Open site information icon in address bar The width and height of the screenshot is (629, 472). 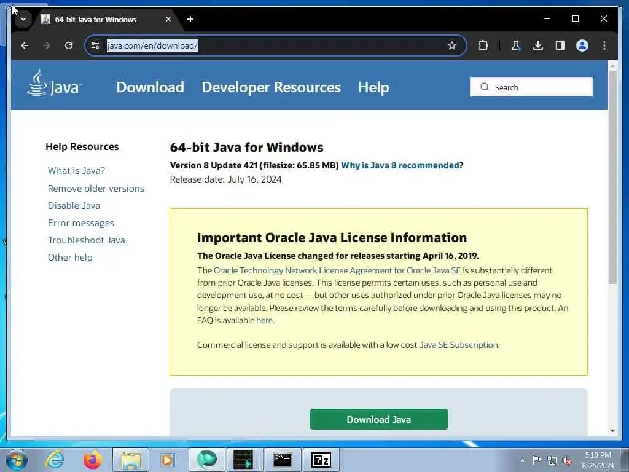(95, 45)
